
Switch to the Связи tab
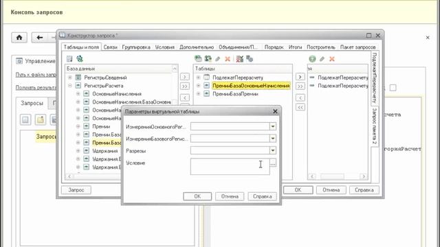(110, 47)
